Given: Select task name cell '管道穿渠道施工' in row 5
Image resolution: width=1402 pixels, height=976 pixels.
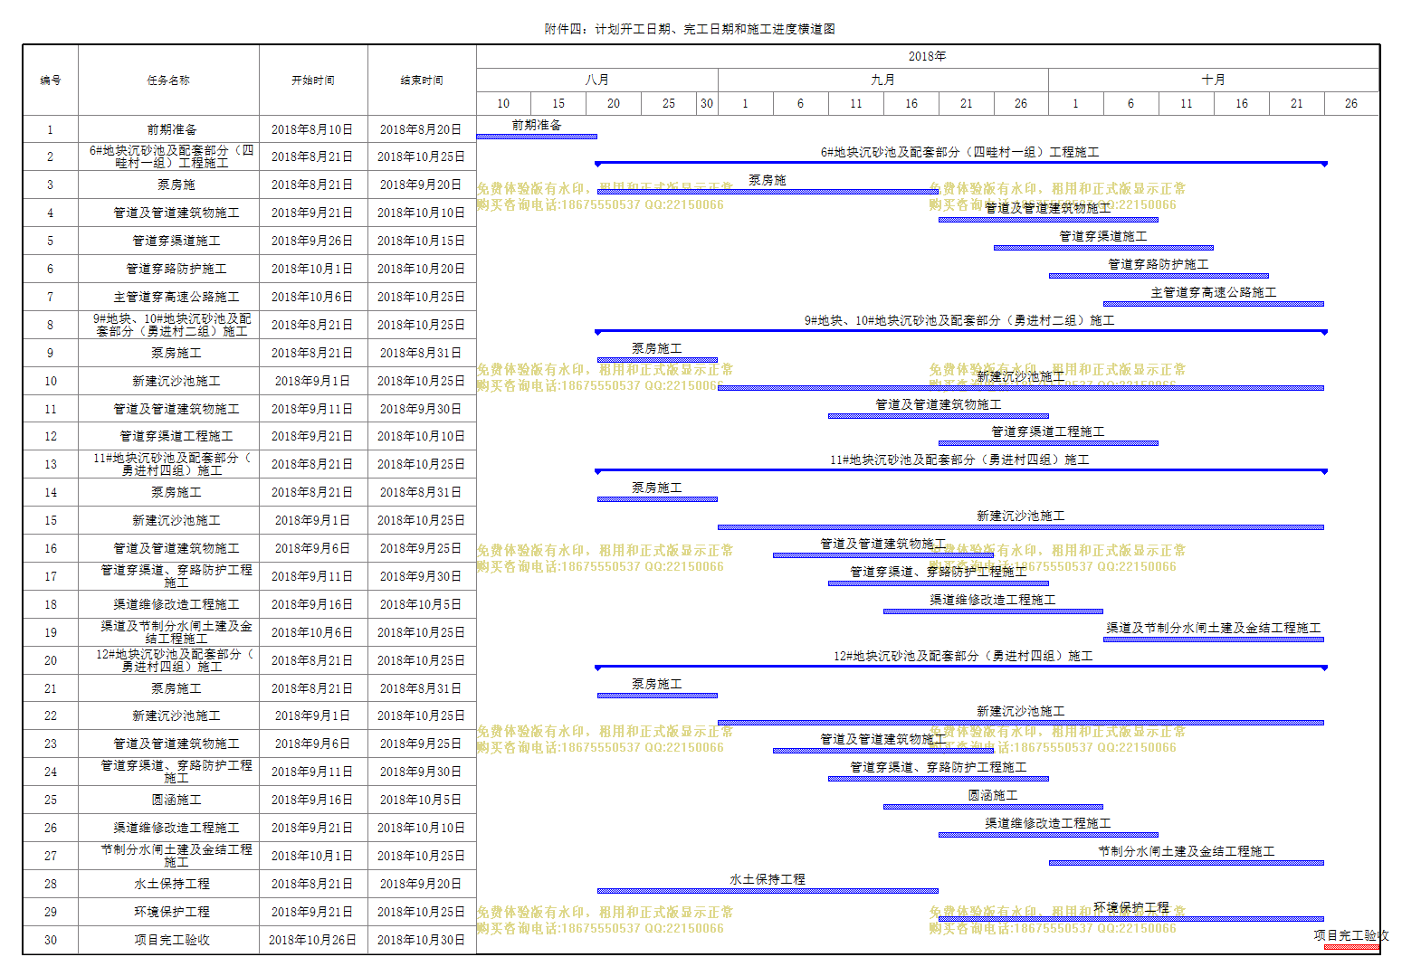Looking at the screenshot, I should (168, 241).
